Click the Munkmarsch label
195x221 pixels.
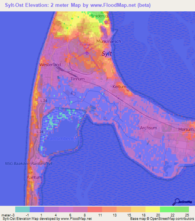109,41
